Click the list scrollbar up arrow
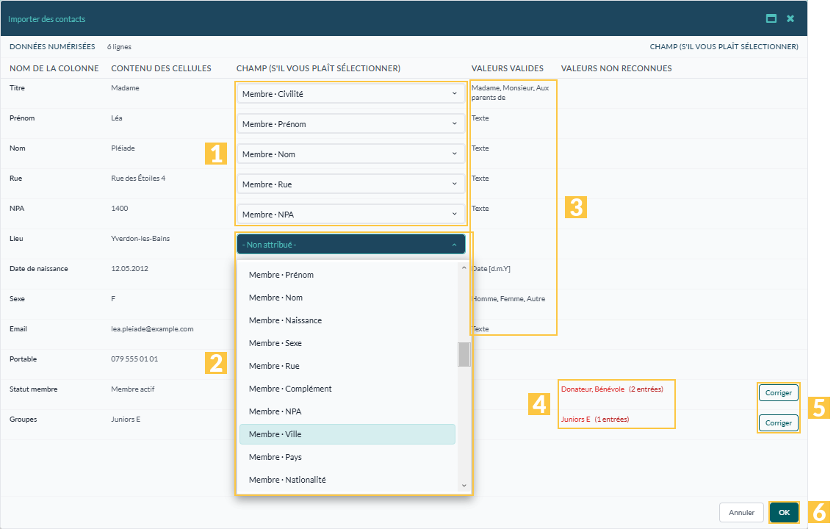Viewport: 836px width, 529px height. [x=464, y=267]
